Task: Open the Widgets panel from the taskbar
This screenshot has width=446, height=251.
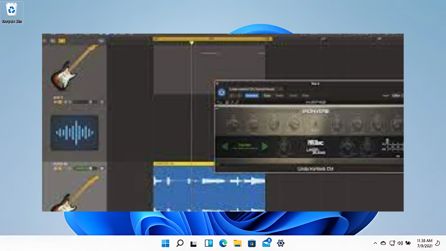Action: 209,243
